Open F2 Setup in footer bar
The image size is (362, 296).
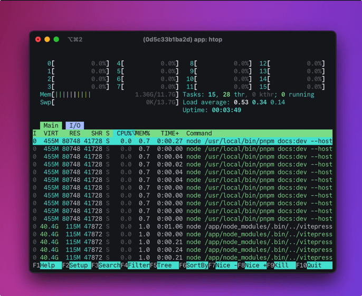click(77, 265)
